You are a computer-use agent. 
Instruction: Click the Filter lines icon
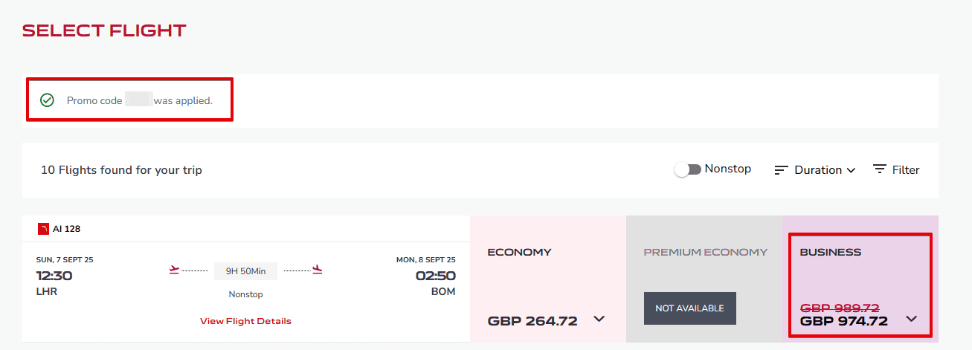coord(880,169)
